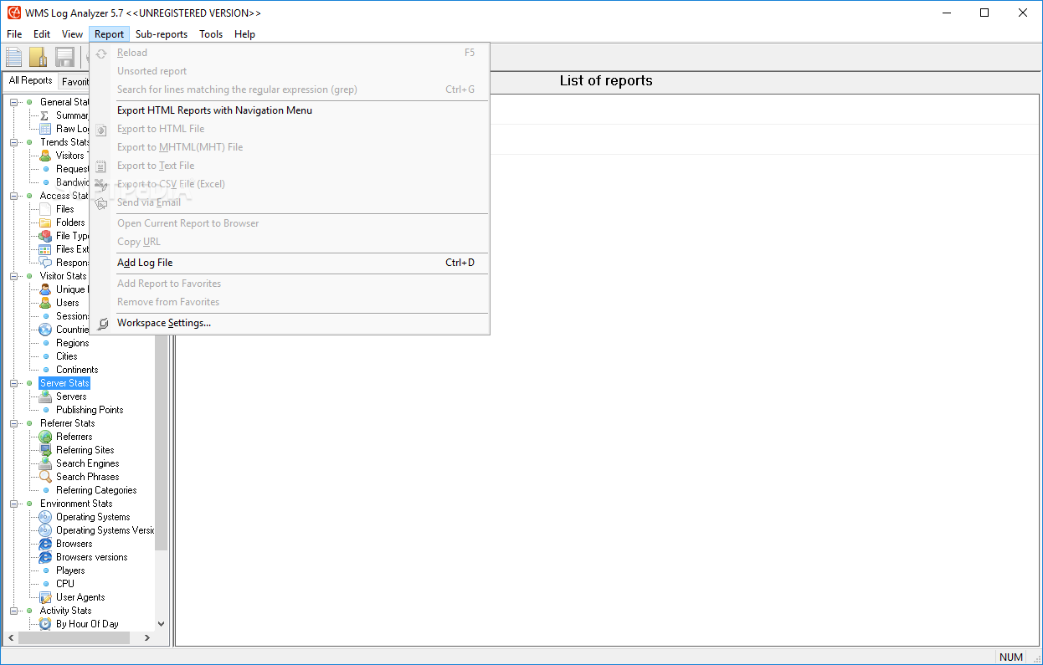Switch to the All Reports tab
1043x665 pixels.
pyautogui.click(x=30, y=80)
